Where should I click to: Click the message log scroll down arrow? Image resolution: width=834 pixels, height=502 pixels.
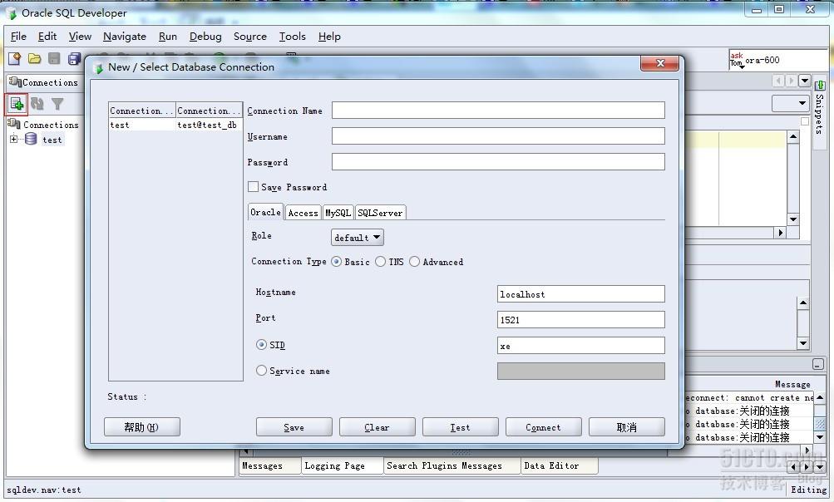(820, 437)
